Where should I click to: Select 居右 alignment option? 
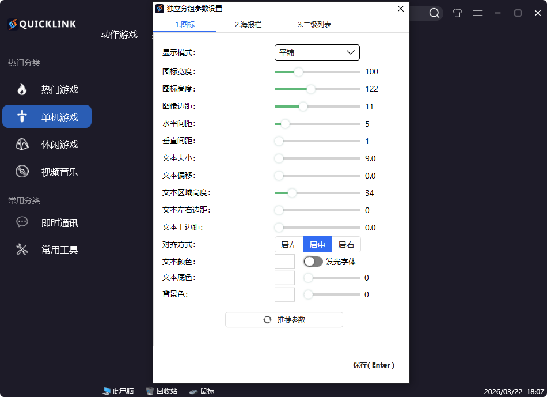(346, 244)
